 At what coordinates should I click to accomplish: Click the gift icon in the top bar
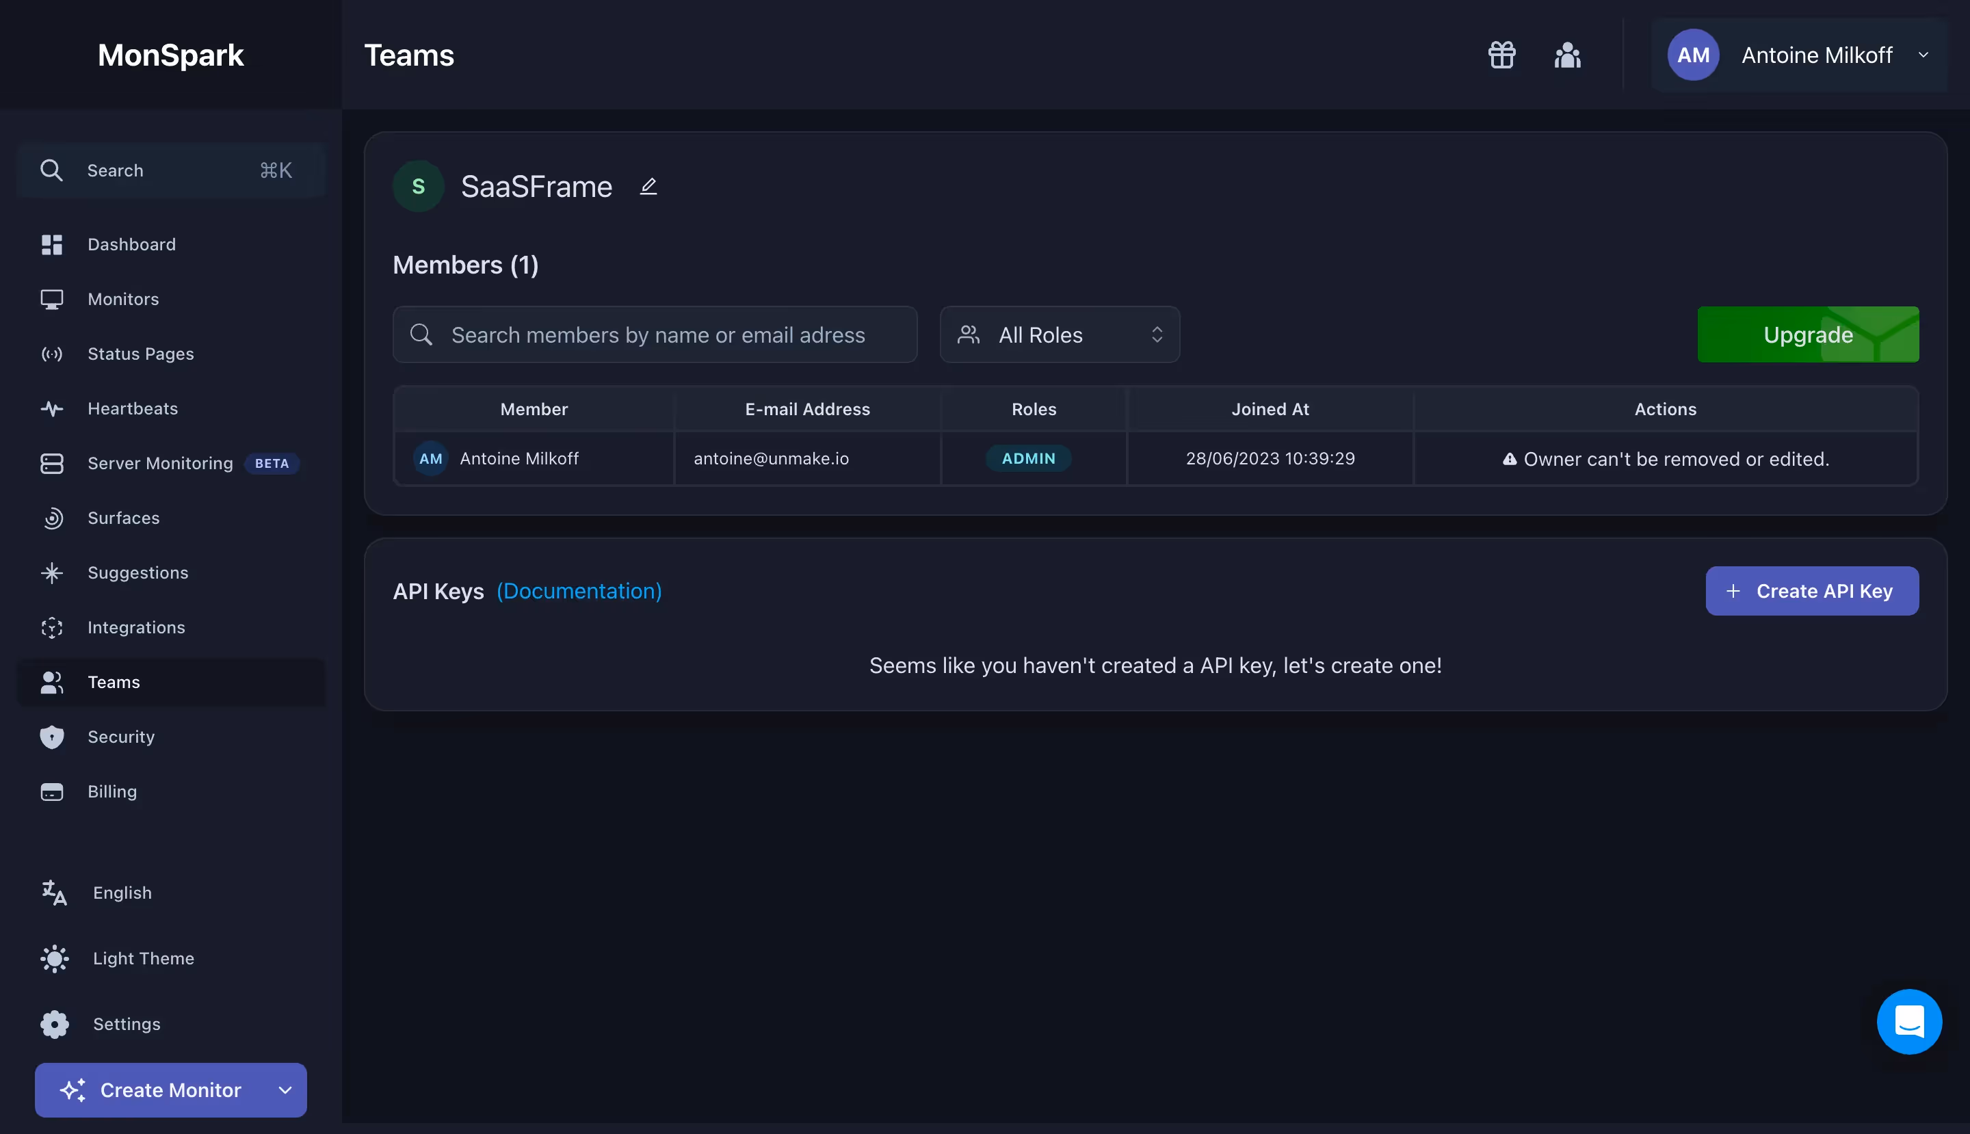[1501, 55]
